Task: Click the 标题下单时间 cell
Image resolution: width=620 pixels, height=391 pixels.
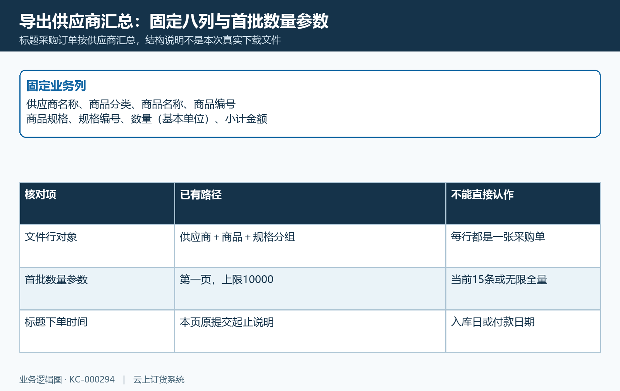Action: tap(97, 331)
